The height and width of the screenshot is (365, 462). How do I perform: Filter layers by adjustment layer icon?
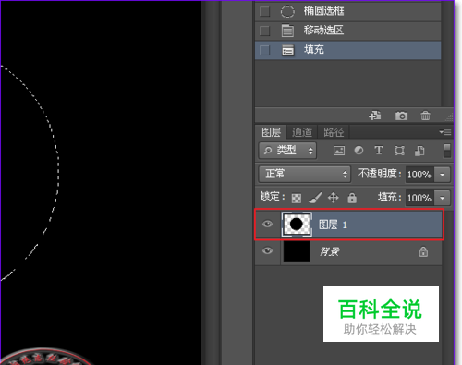pos(359,151)
